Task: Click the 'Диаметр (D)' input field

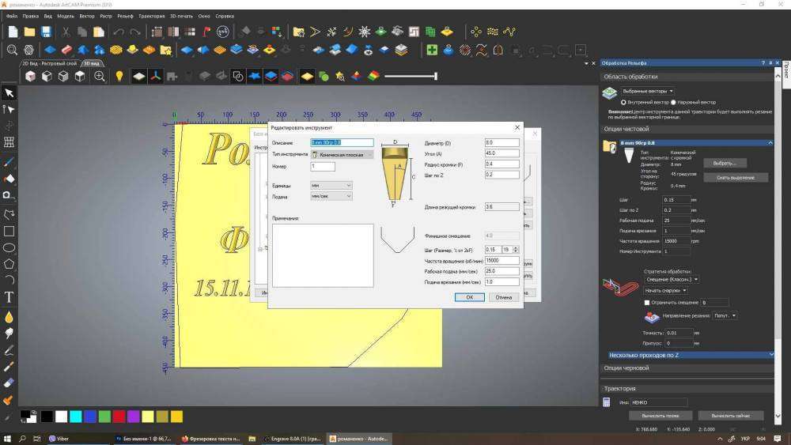Action: click(501, 143)
